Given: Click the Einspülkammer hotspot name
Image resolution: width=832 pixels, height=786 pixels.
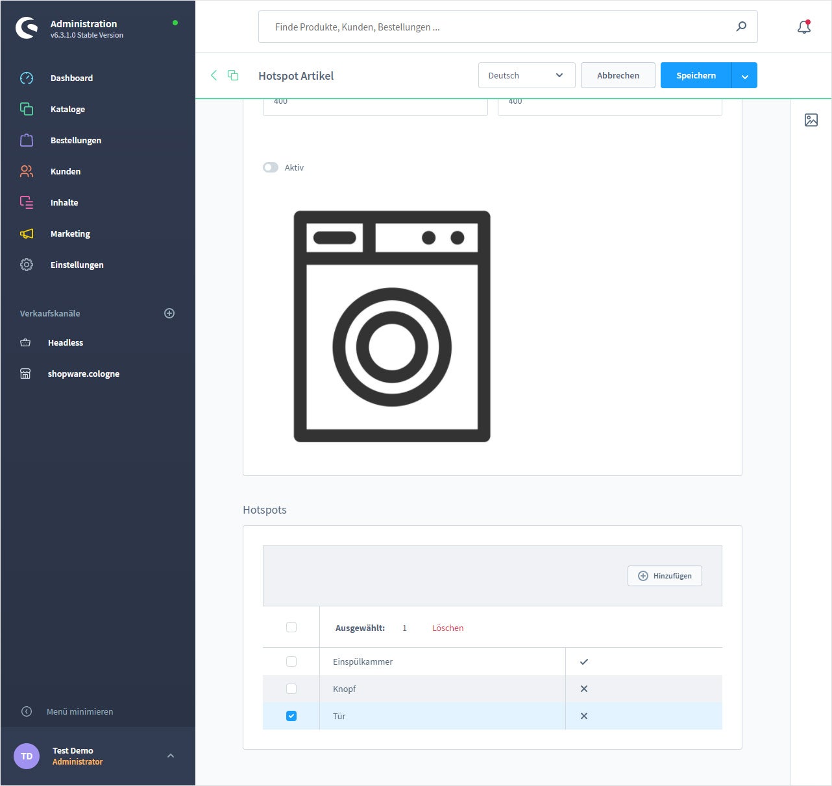Looking at the screenshot, I should (x=363, y=661).
